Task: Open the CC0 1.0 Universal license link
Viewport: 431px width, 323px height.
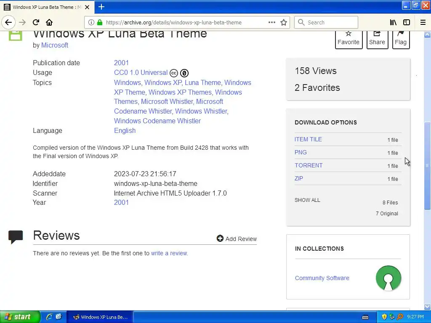Action: (141, 72)
